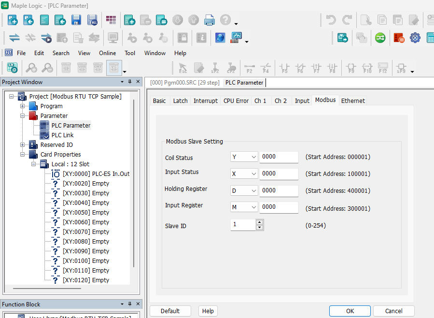This screenshot has width=434, height=318.
Task: Click the sliders icon left of File
Action: (x=9, y=52)
